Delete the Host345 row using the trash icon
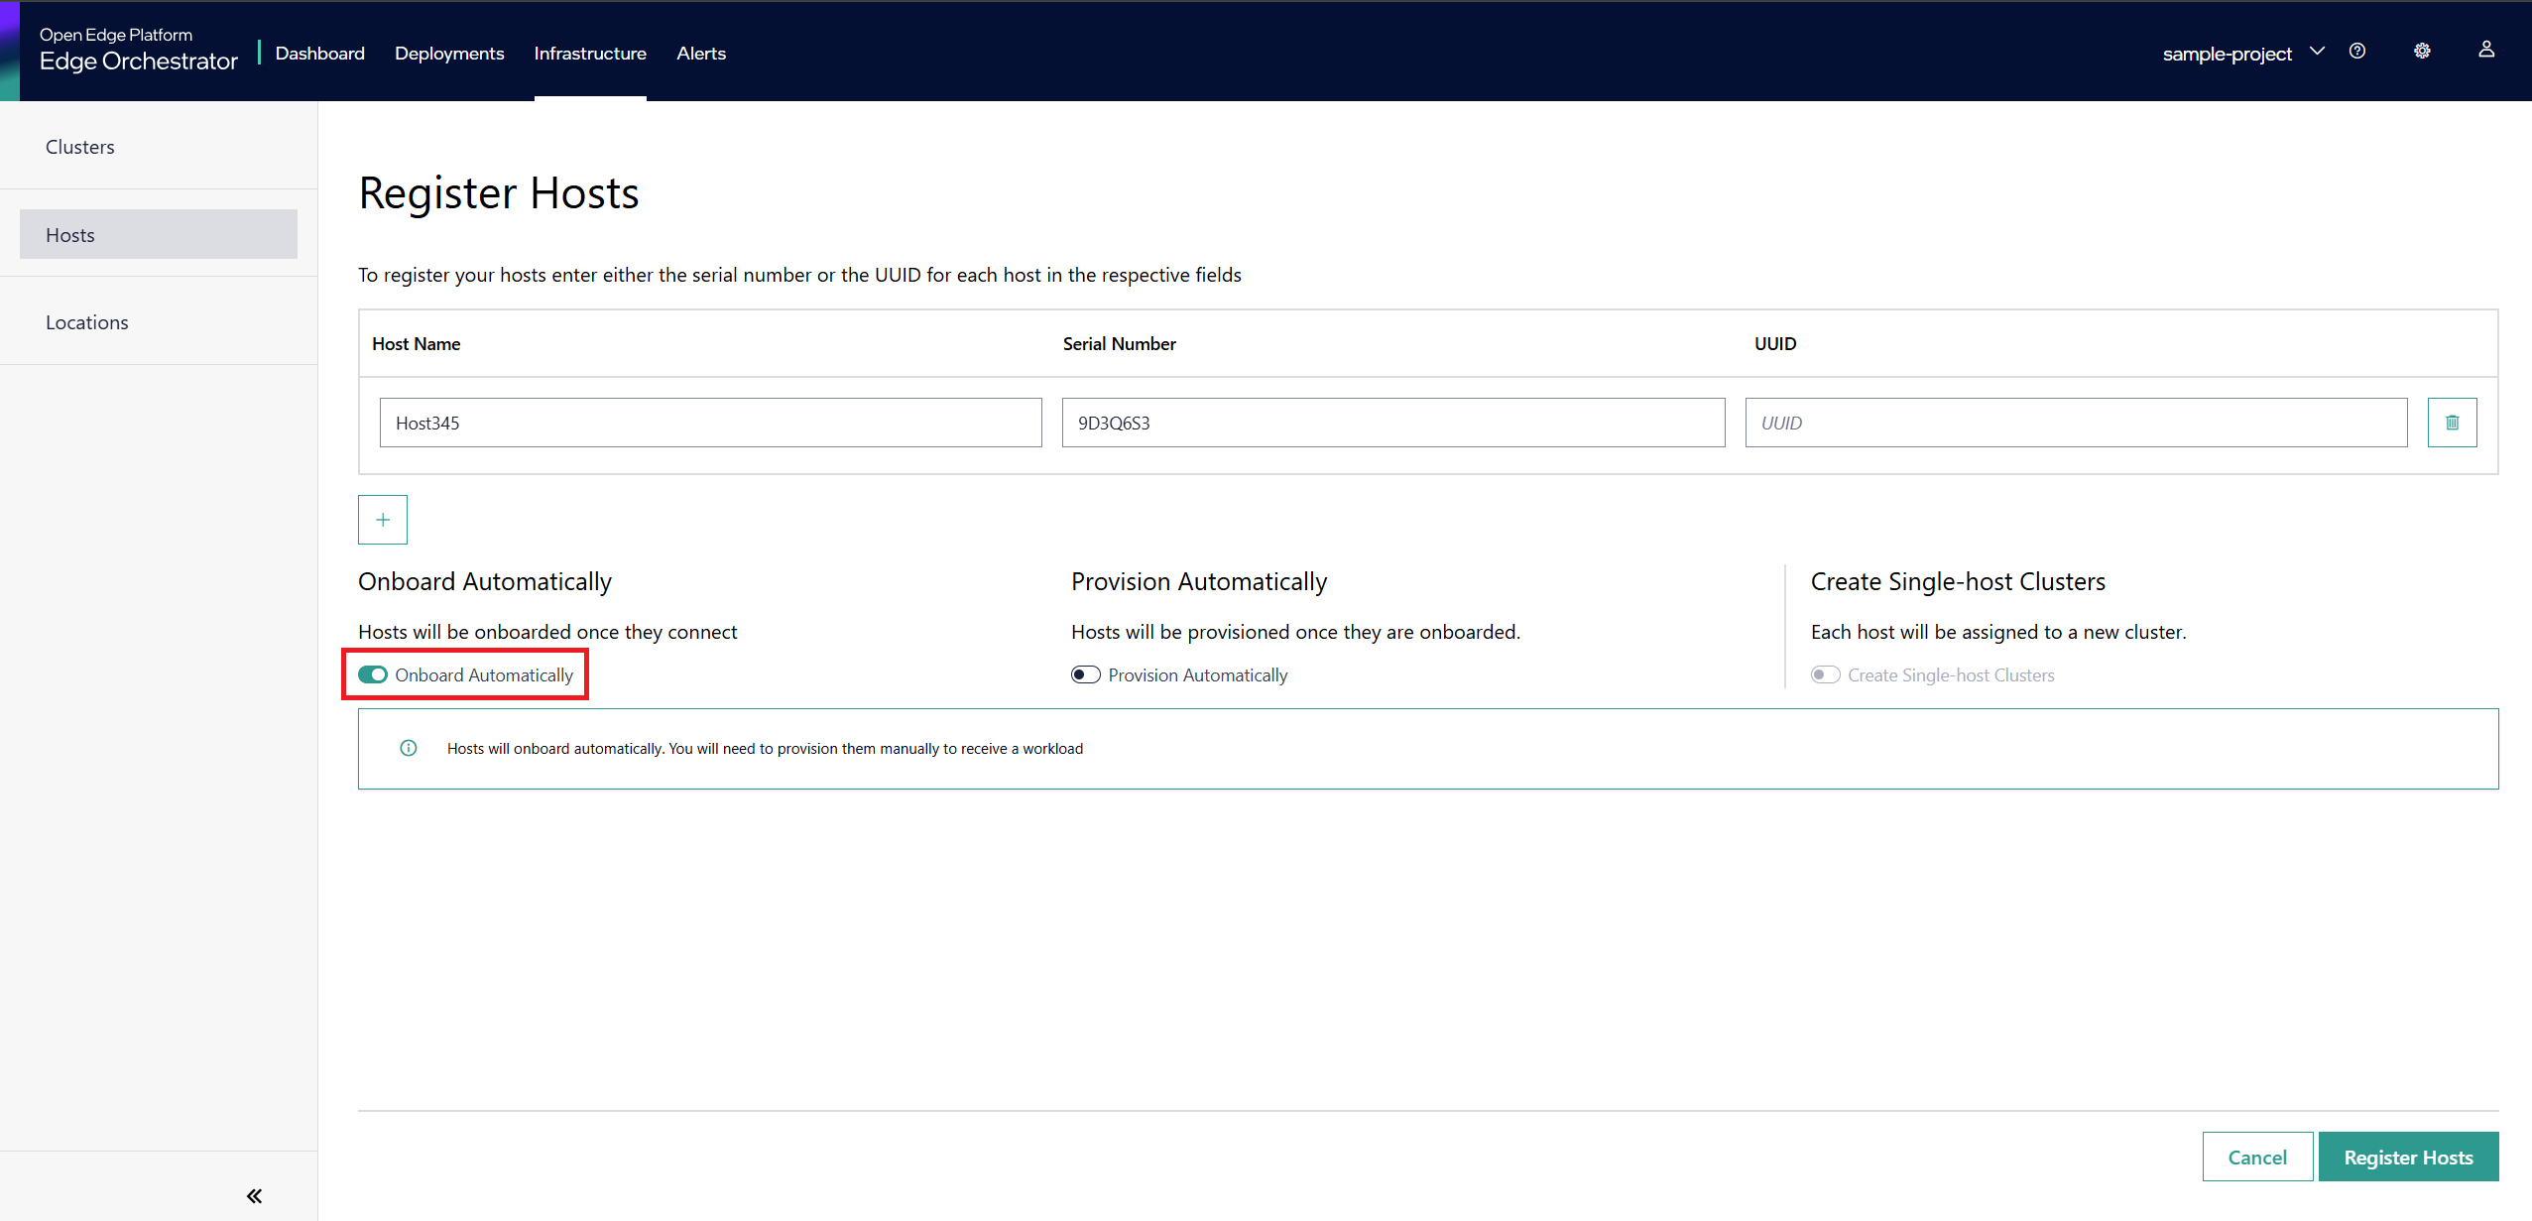The width and height of the screenshot is (2532, 1221). [x=2451, y=422]
